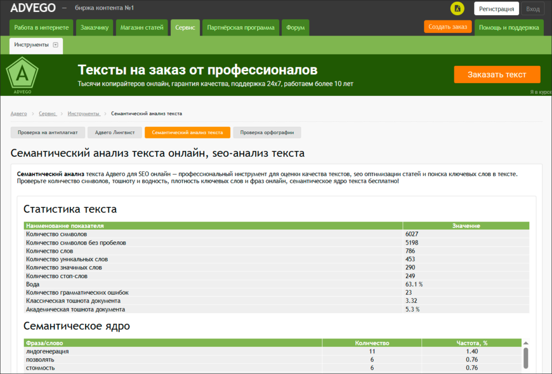Click the semantic core scroll up arrow

[526, 343]
